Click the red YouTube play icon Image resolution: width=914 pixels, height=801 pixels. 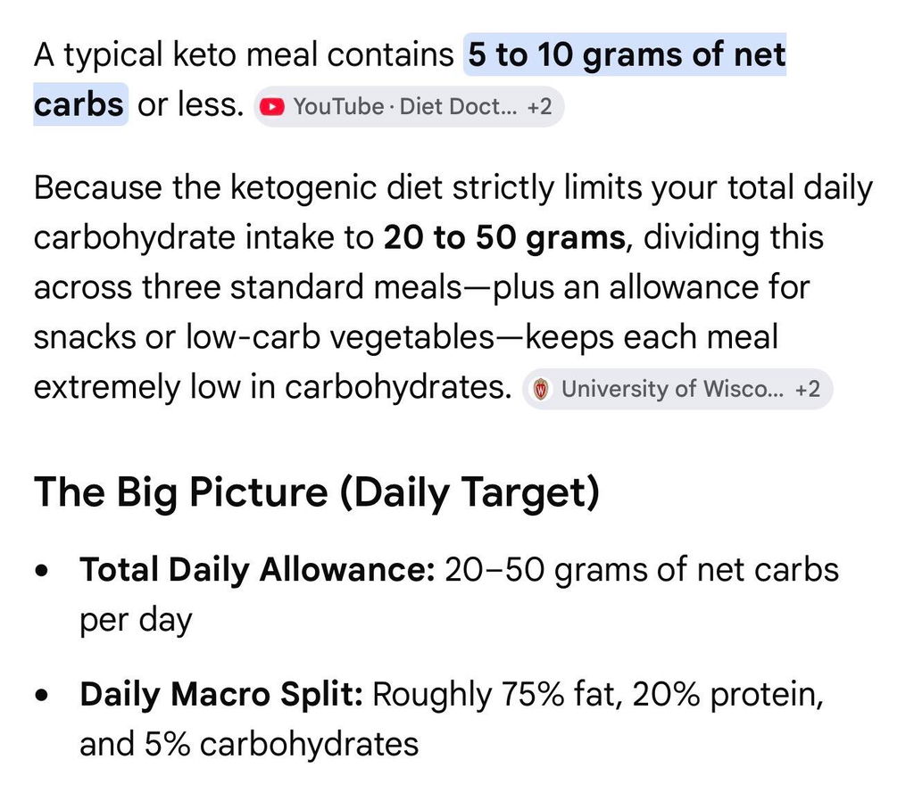click(271, 107)
